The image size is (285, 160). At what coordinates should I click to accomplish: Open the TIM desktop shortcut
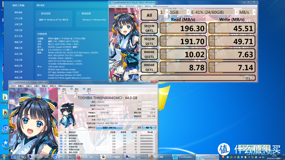coord(5,145)
